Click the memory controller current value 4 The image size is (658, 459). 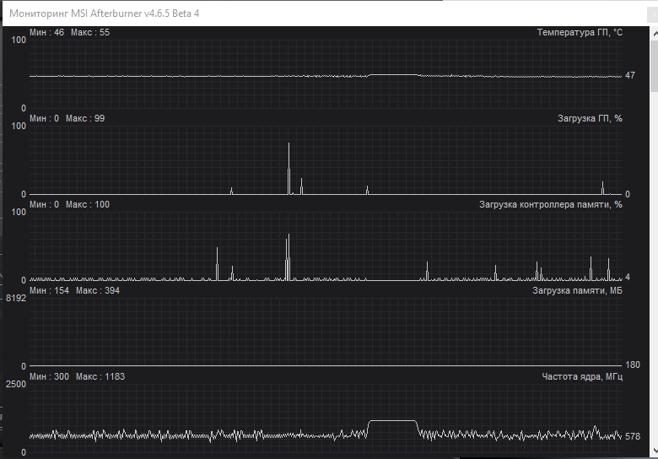pyautogui.click(x=628, y=277)
